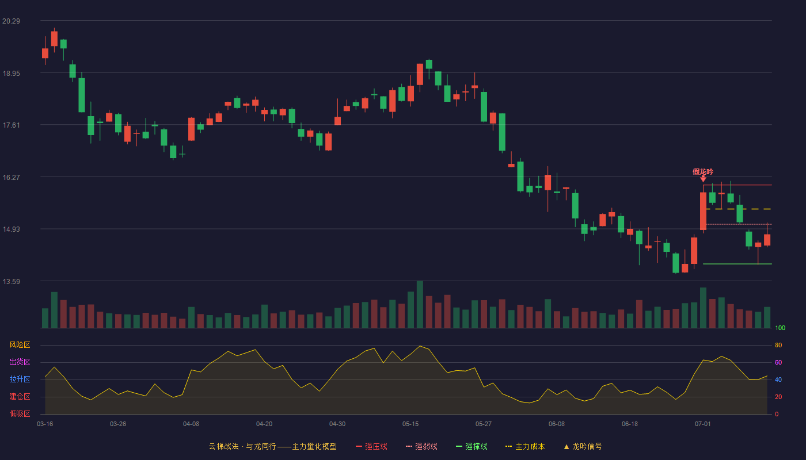
Task: Select the 建仓区 zone label
Action: click(20, 397)
